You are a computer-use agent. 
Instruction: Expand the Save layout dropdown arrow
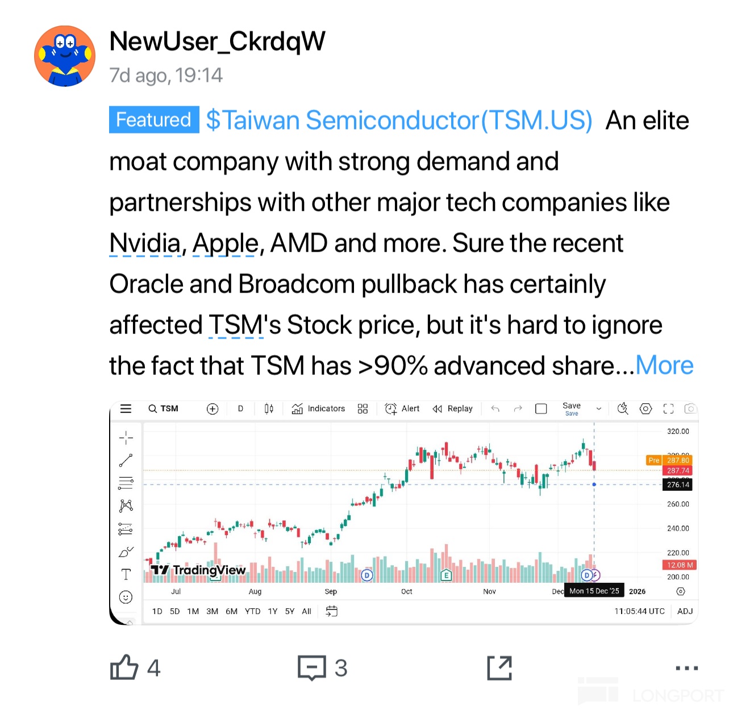click(x=598, y=409)
